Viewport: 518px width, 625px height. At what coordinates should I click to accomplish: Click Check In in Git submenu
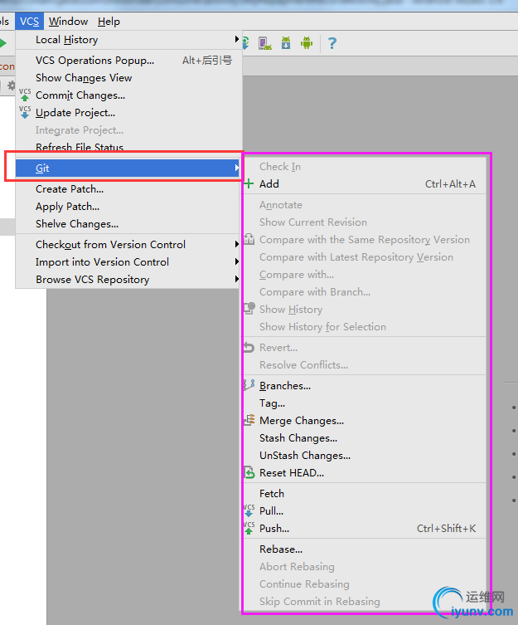click(364, 166)
